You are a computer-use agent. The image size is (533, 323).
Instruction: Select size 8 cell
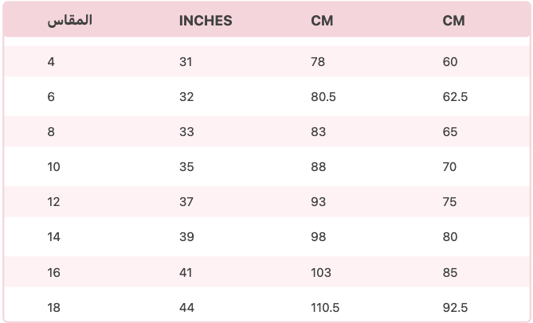point(51,131)
